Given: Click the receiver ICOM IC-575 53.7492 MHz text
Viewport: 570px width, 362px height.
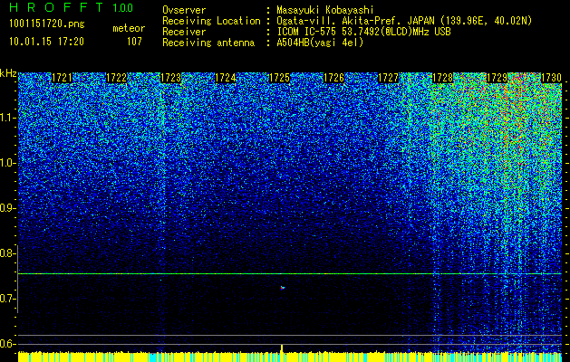Looking at the screenshot, I should [363, 32].
